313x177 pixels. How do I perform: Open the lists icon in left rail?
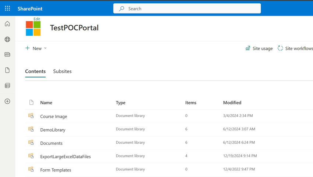(x=7, y=85)
